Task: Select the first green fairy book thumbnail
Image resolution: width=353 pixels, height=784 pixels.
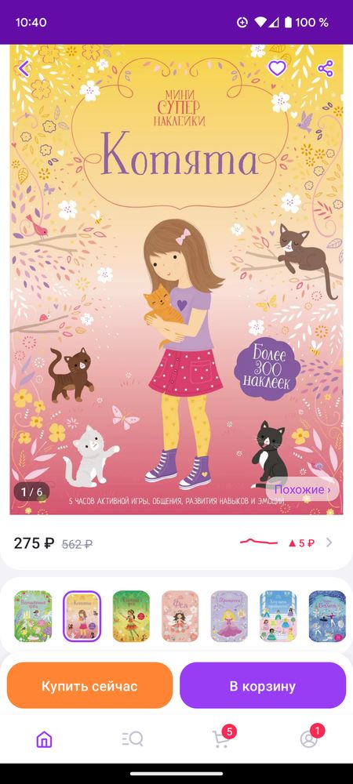Action: (x=33, y=616)
